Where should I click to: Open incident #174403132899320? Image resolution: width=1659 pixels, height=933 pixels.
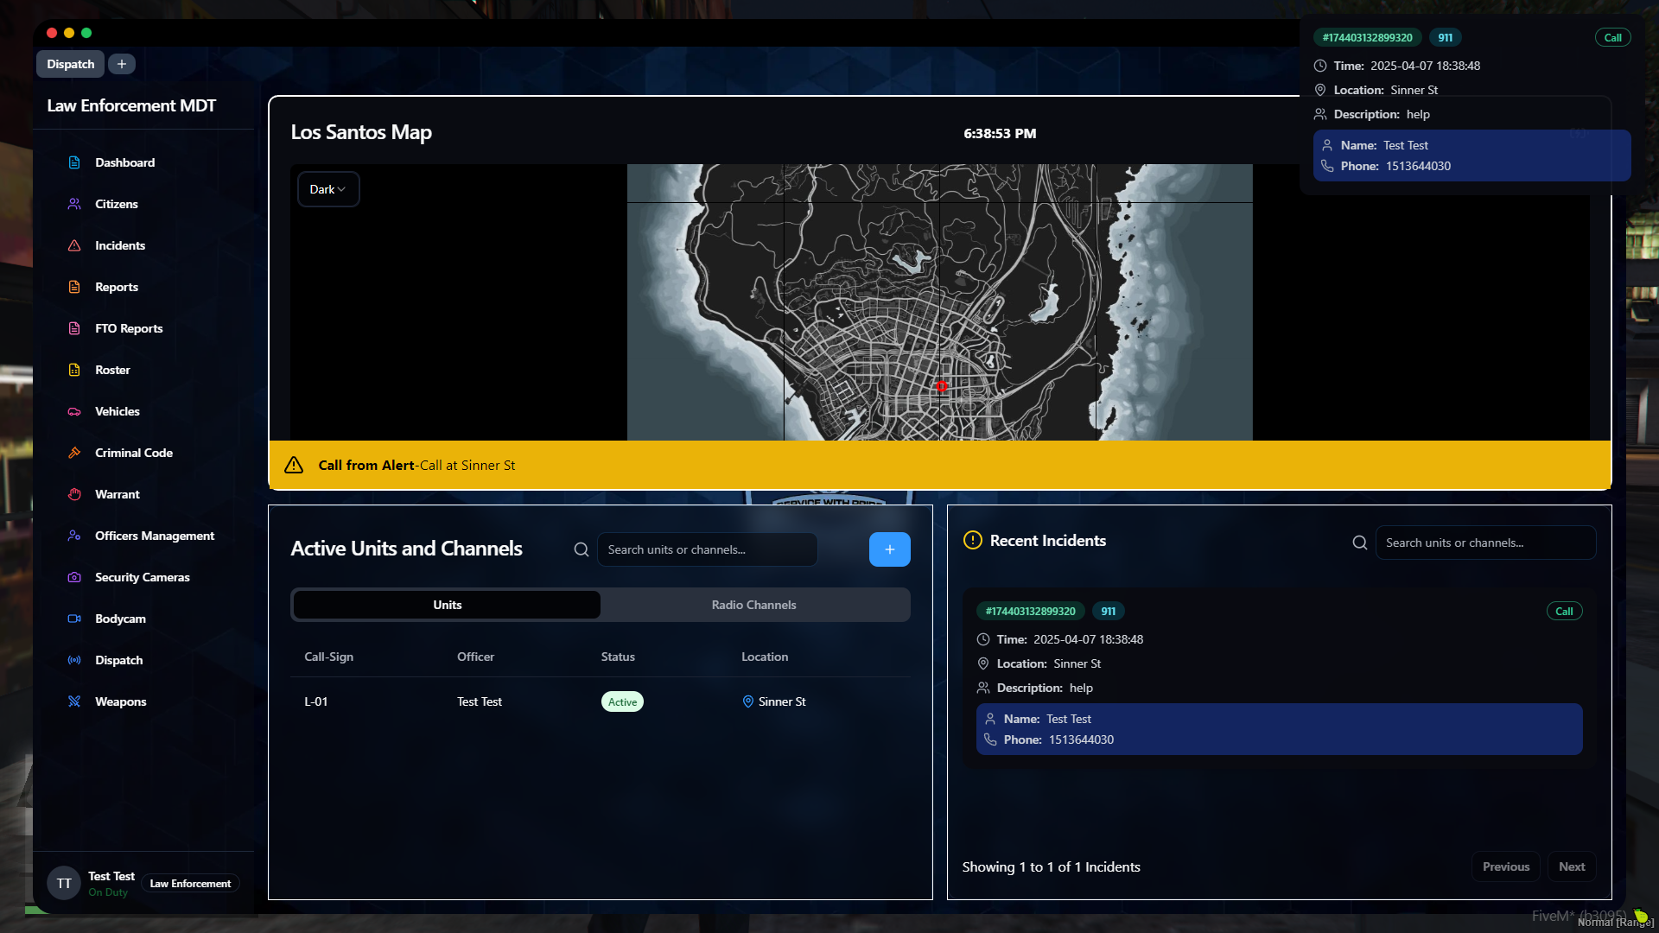click(x=1030, y=611)
